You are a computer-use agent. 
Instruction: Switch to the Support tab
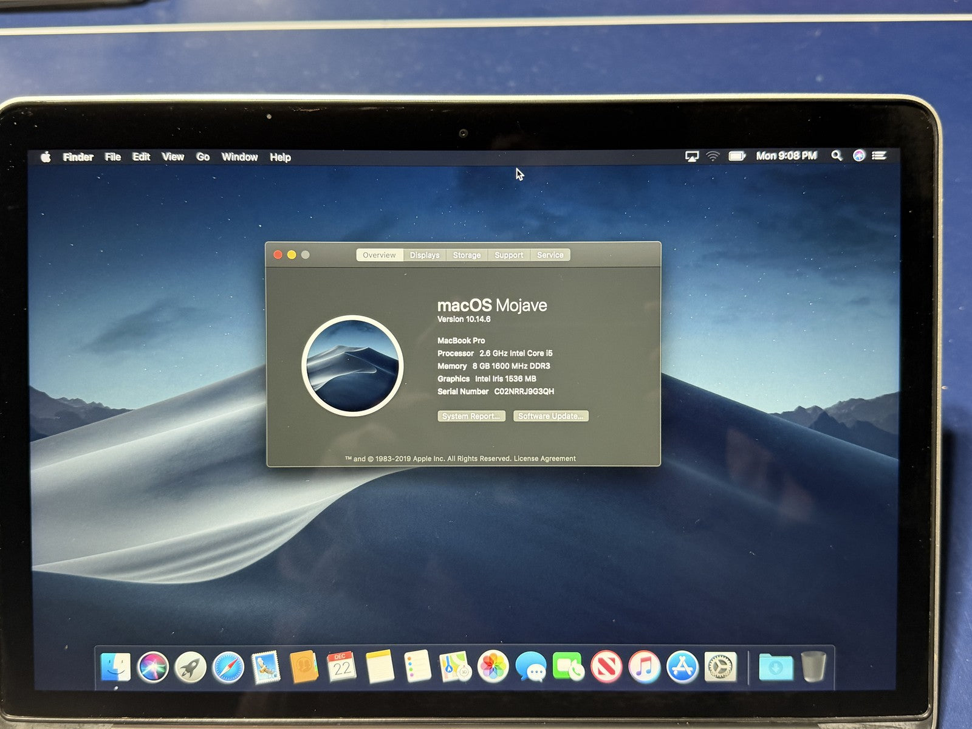point(509,255)
